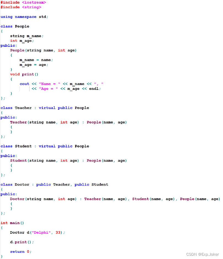Image resolution: width=223 pixels, height=259 pixels.
Task: Click the void print() method header
Action: tap(24, 74)
